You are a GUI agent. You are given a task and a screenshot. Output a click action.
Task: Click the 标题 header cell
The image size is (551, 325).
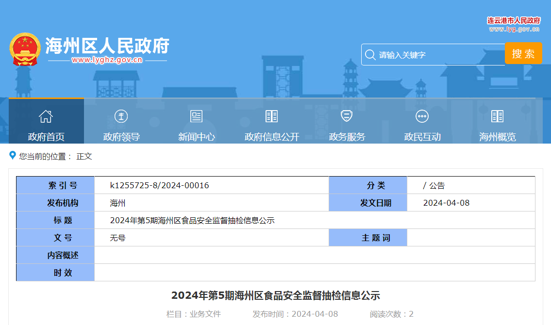(x=55, y=220)
